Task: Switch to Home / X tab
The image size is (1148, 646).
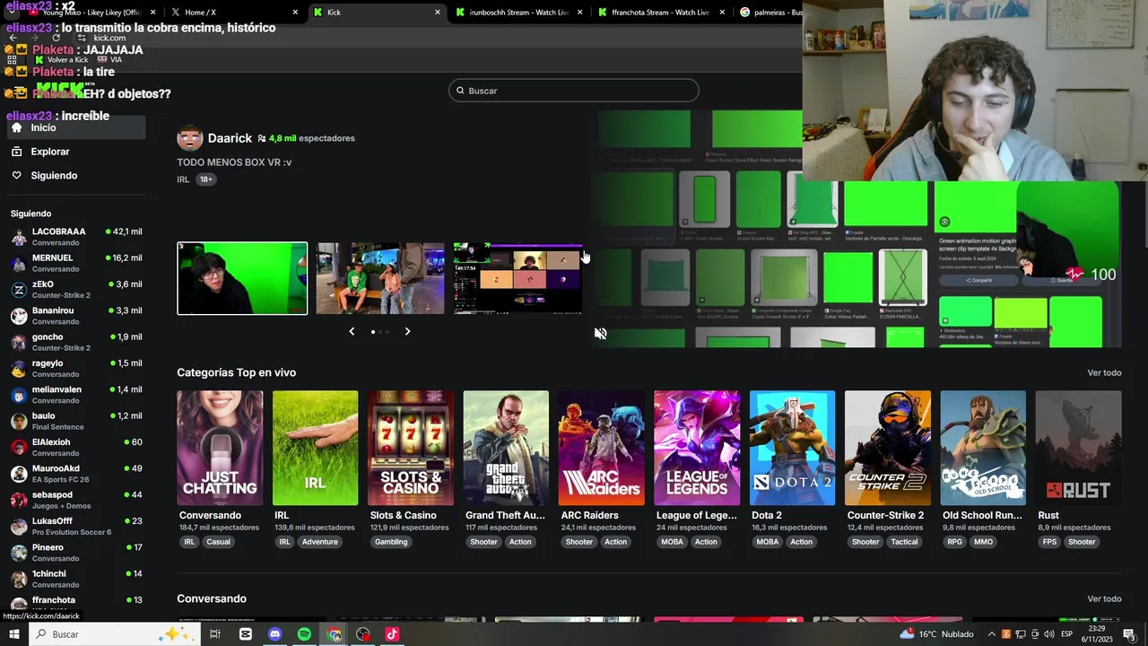Action: tap(233, 13)
